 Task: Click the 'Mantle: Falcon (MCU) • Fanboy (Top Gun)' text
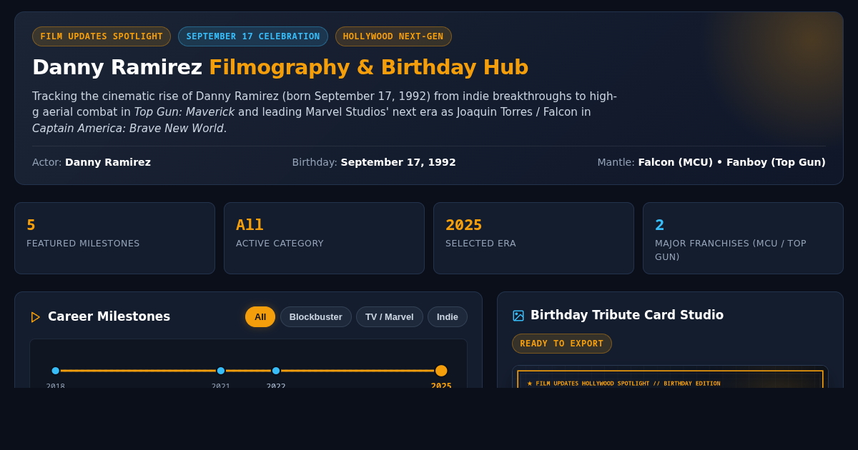click(711, 162)
